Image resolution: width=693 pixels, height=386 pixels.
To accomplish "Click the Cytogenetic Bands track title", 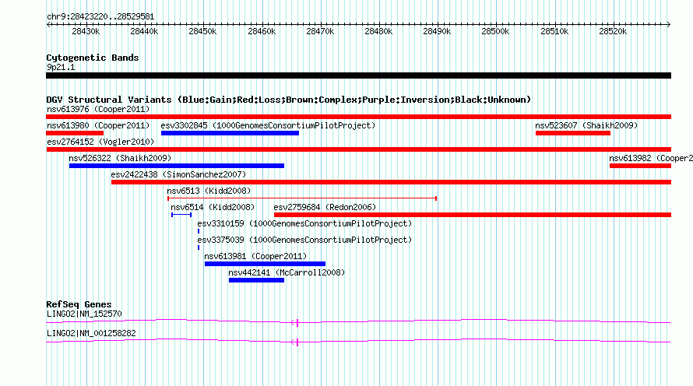I will tap(93, 58).
